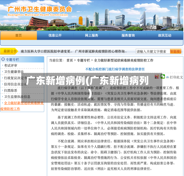Click 打印此文 print link
The height and width of the screenshot is (176, 184).
(176, 77)
